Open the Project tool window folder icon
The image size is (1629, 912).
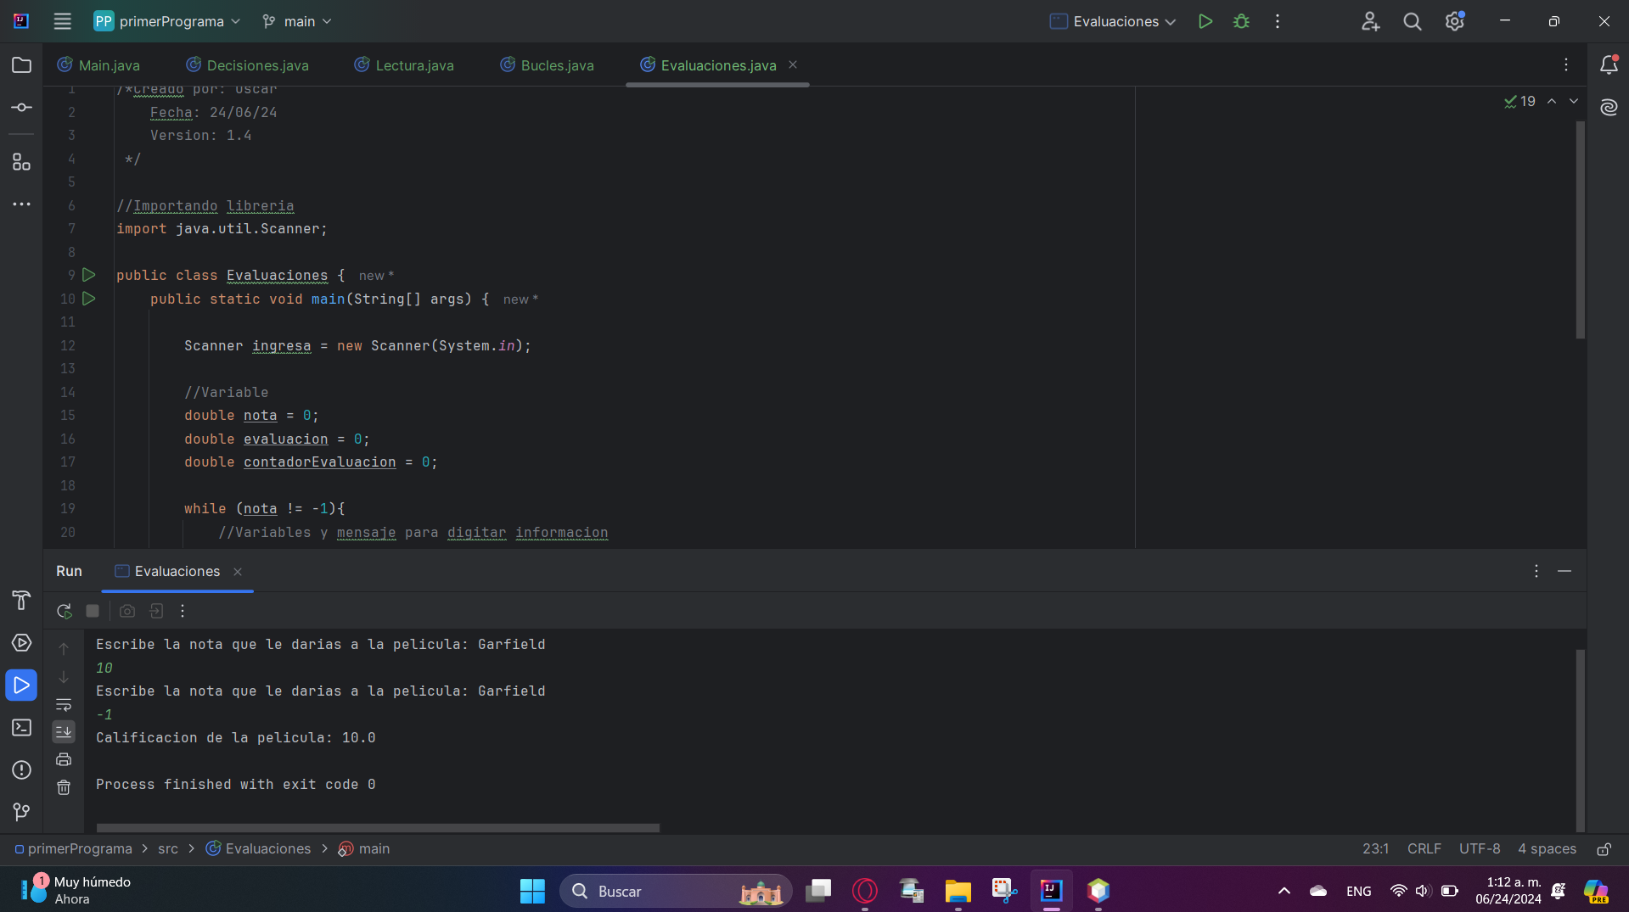[21, 65]
